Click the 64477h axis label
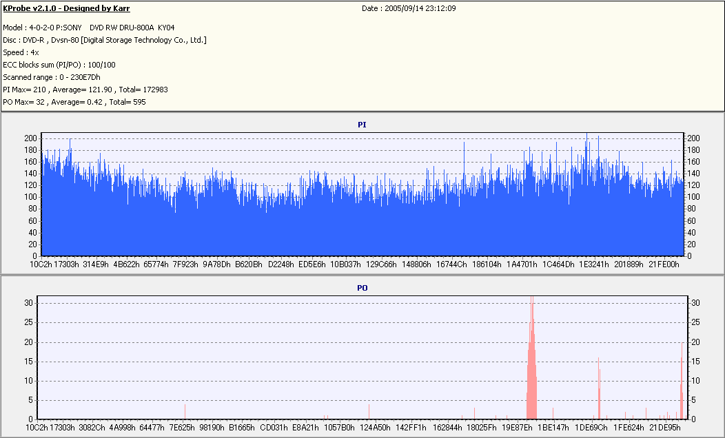Screen dimensions: 725x438 pos(152,428)
